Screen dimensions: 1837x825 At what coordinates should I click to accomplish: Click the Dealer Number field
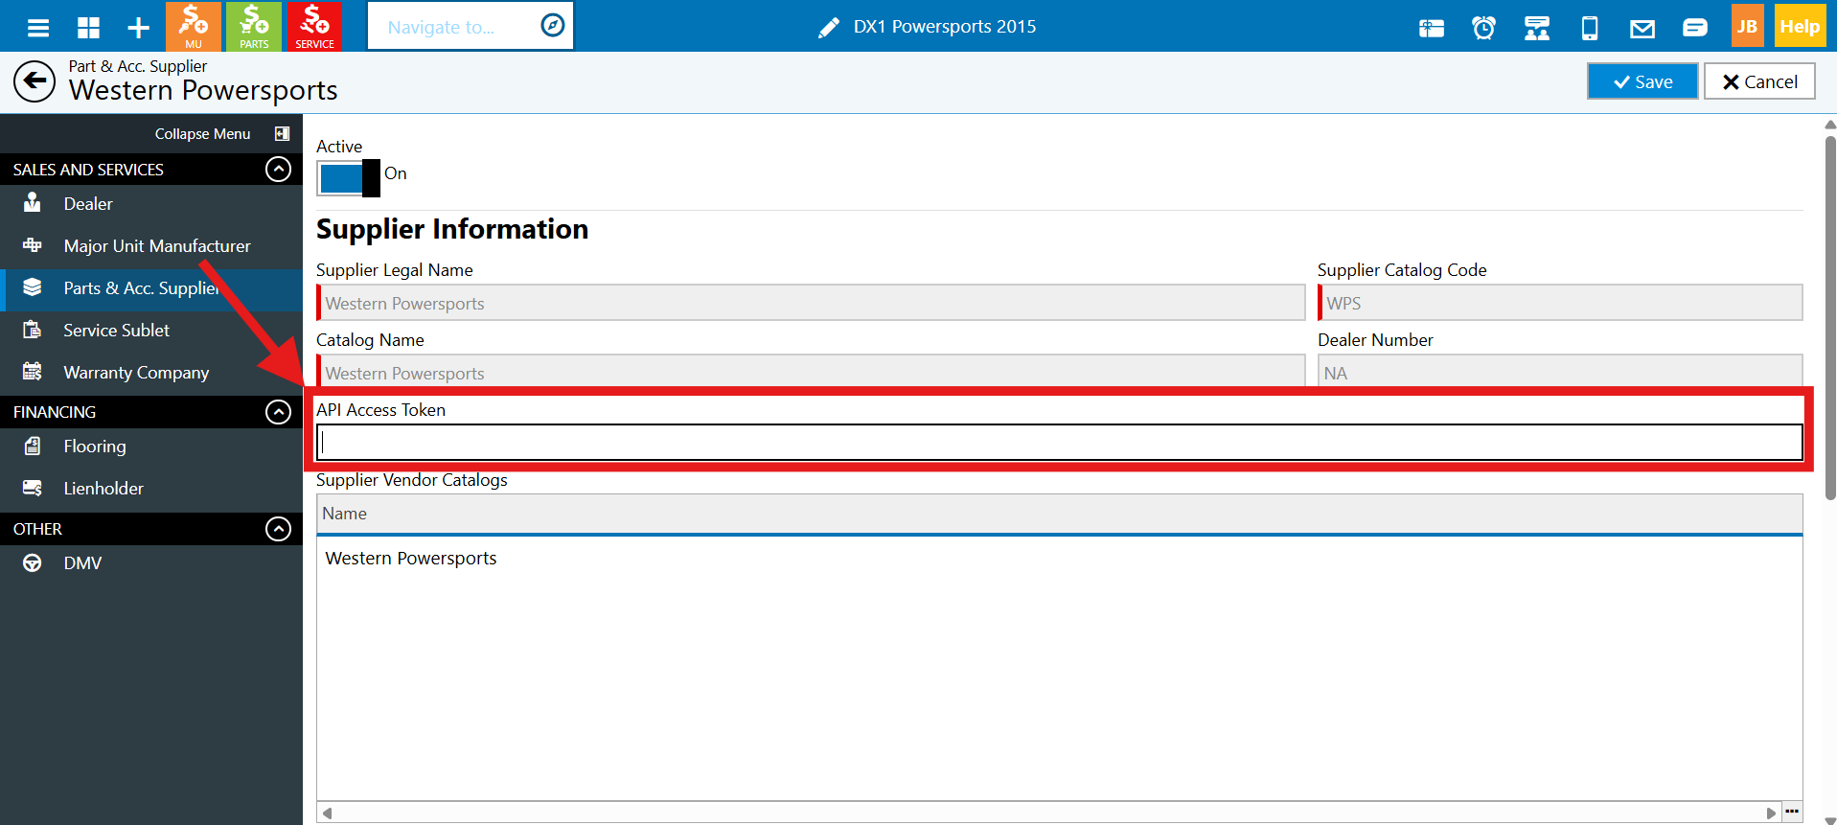(1560, 371)
